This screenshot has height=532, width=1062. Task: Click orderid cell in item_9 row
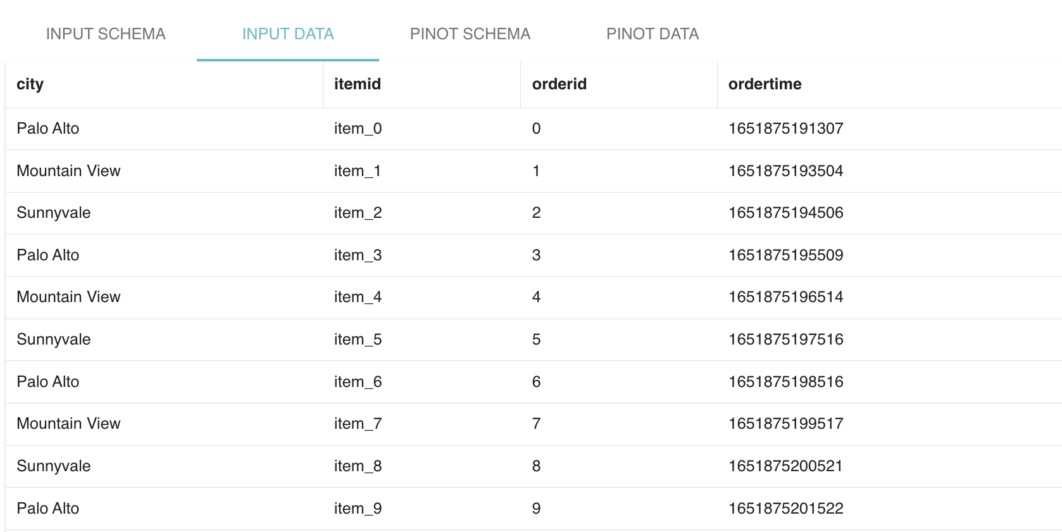pyautogui.click(x=619, y=509)
